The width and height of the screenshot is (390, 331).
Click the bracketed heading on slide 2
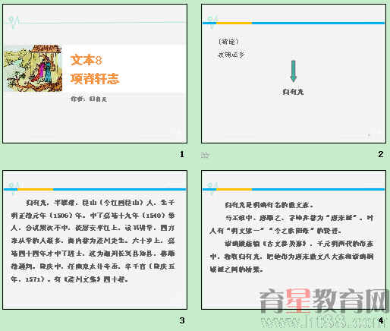pyautogui.click(x=228, y=42)
